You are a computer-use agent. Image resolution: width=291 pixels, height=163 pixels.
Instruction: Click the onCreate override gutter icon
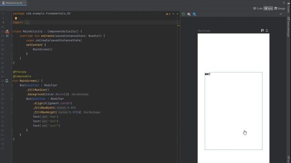point(7,36)
